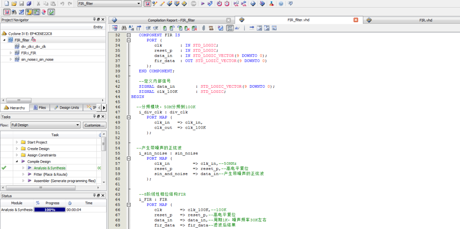Image resolution: width=460 pixels, height=229 pixels.
Task: Switch to the Compilation Report tab
Action: pos(171,20)
